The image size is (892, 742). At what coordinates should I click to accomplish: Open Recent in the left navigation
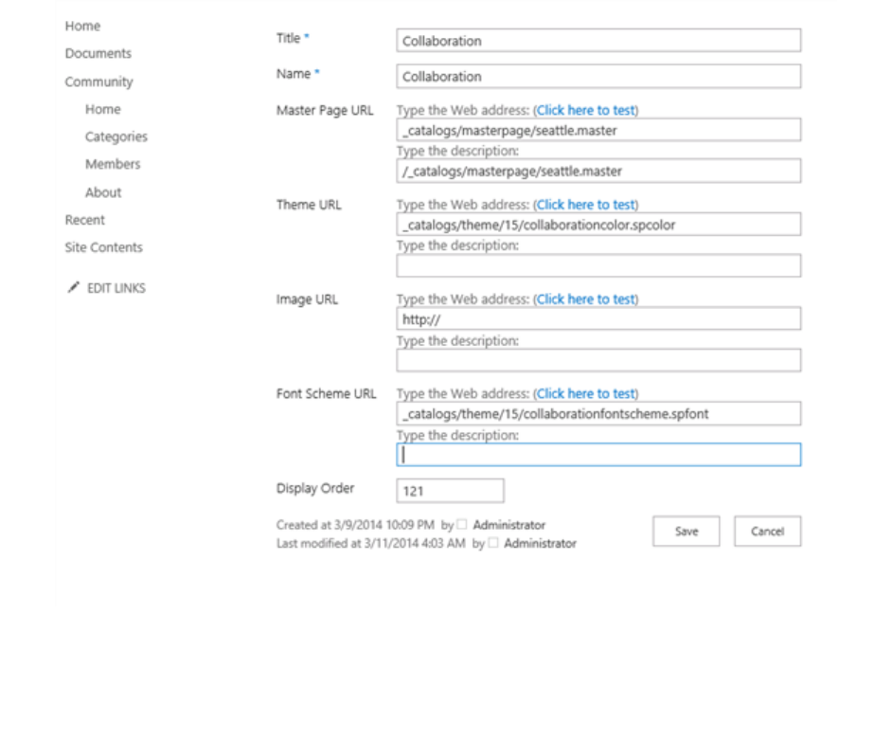point(85,220)
